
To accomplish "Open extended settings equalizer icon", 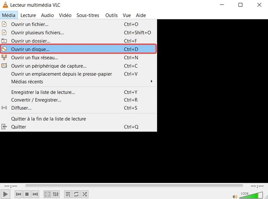I will coord(56,194).
